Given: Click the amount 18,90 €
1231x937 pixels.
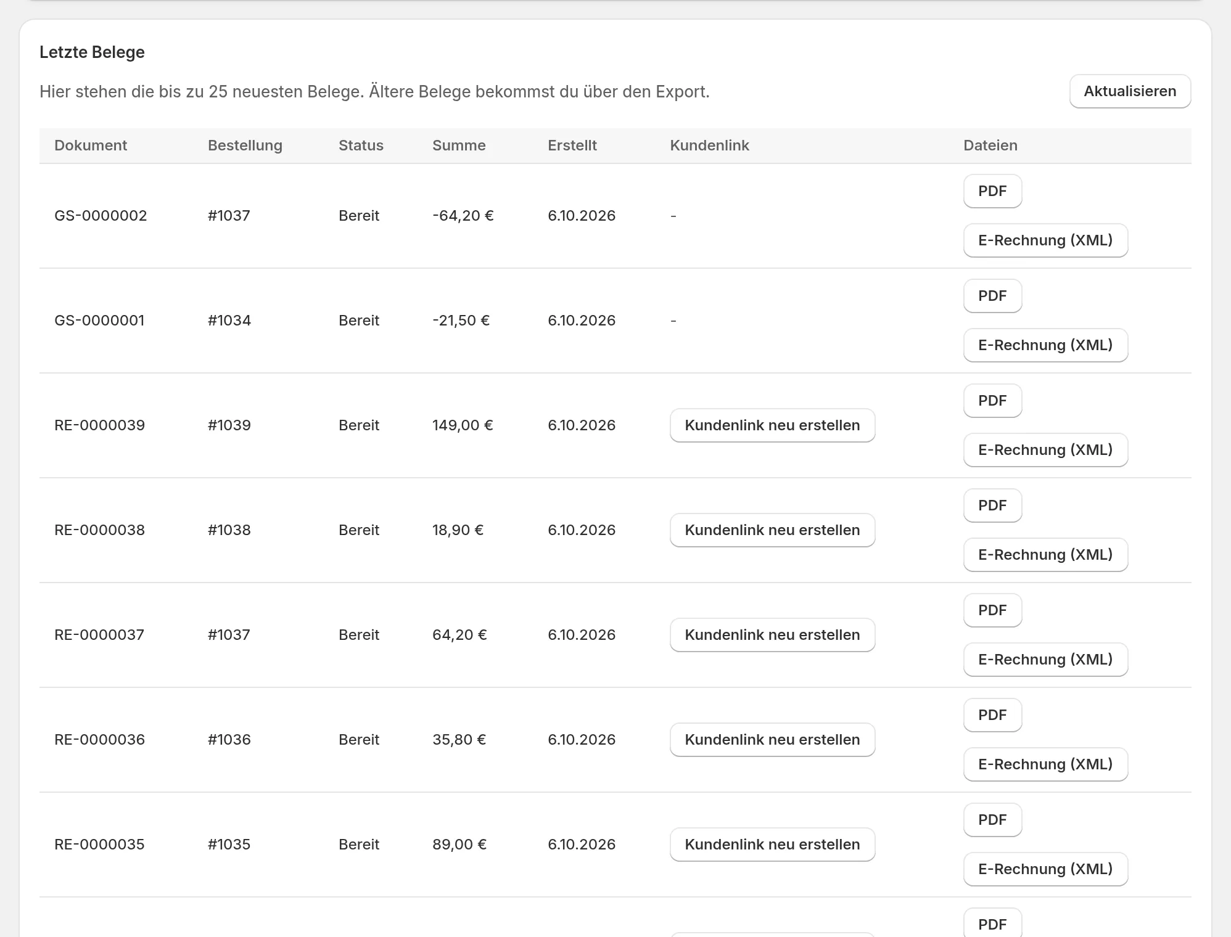Looking at the screenshot, I should [458, 530].
